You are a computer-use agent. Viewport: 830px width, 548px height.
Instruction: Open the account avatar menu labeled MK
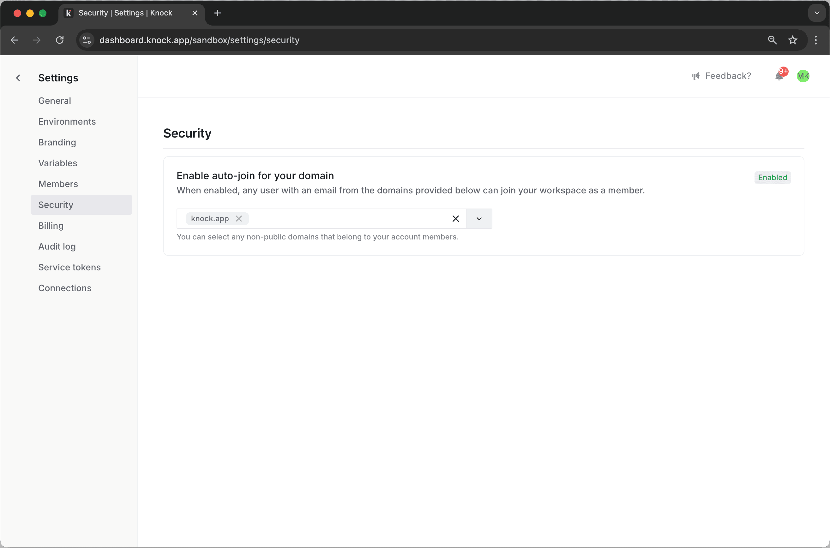tap(803, 76)
